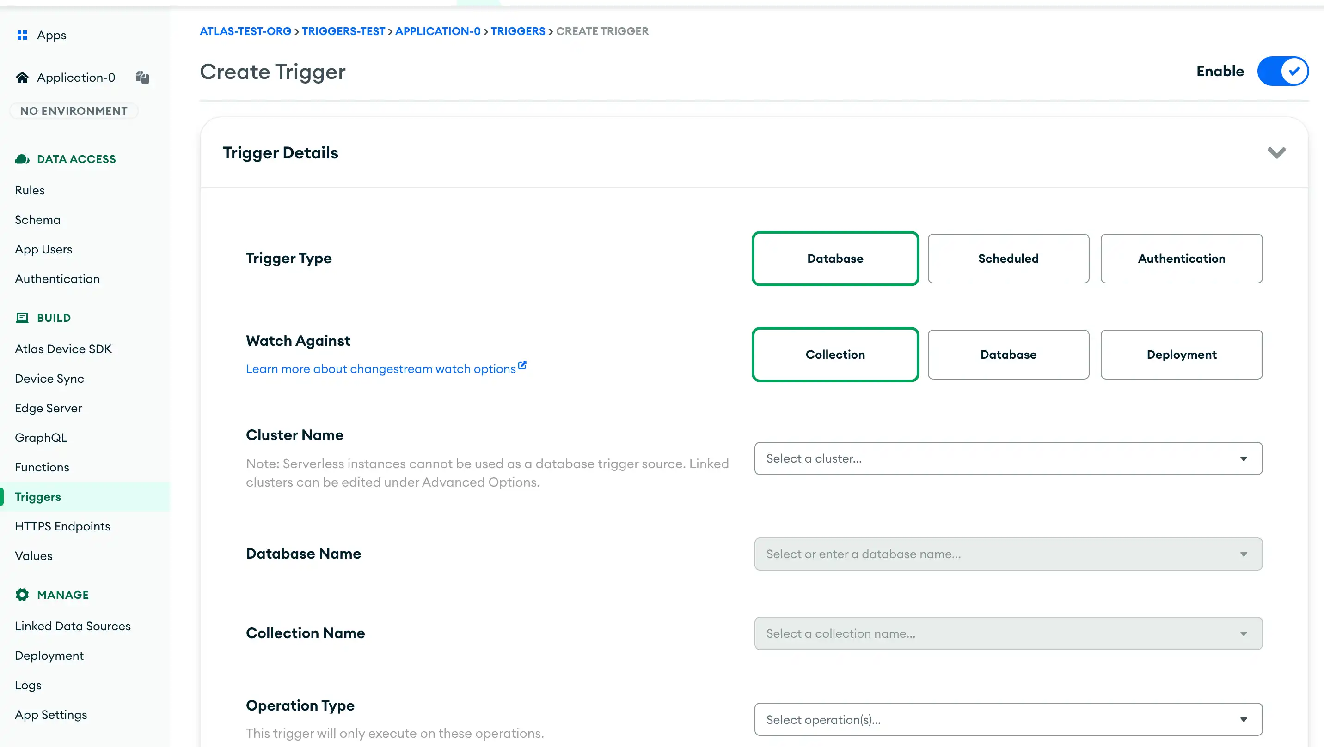Click the Collection Name input field
The width and height of the screenshot is (1324, 747).
(x=1007, y=633)
